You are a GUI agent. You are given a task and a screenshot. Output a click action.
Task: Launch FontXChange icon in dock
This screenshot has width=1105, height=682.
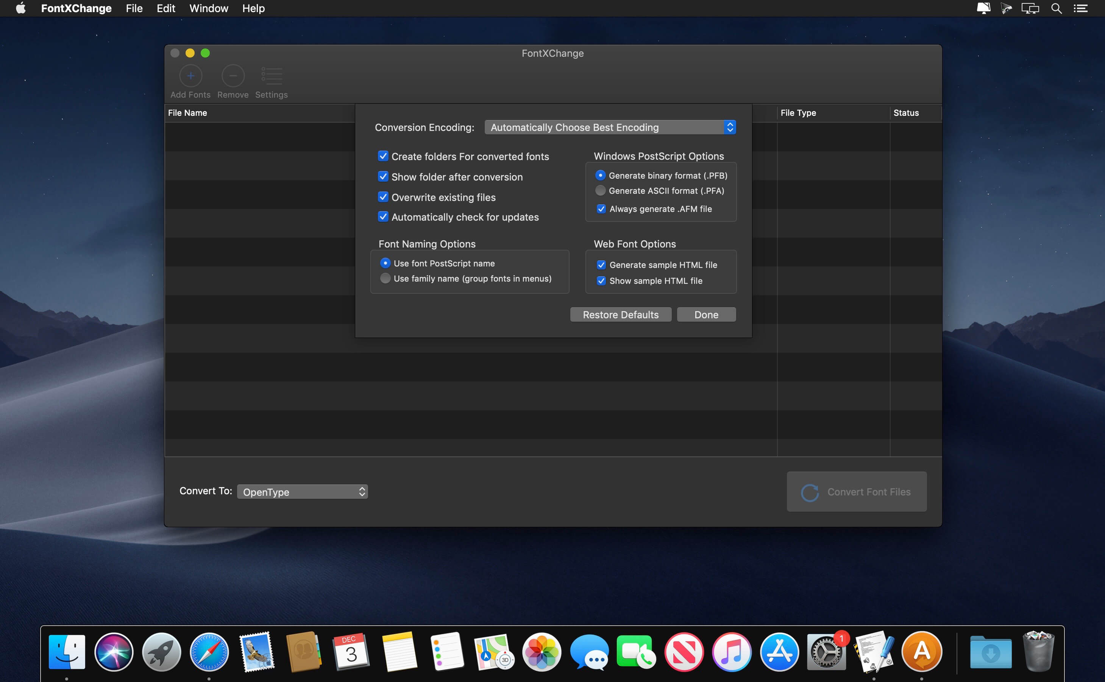921,652
